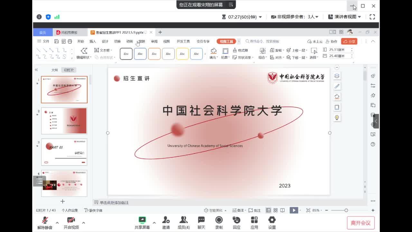Select slide 3 PART 01 thumbnail
The image size is (412, 232).
click(64, 152)
